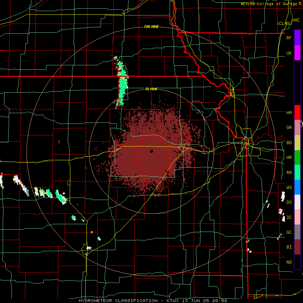Screen dimensions: 303x303
Task: Click the HR legend label
Action: [x=289, y=158]
